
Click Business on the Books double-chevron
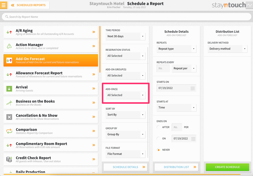coord(94,103)
